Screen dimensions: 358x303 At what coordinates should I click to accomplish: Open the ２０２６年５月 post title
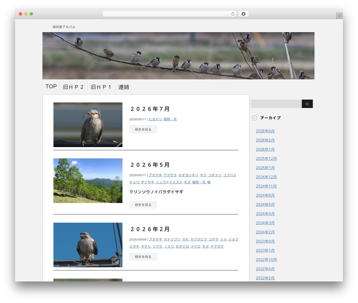click(150, 165)
